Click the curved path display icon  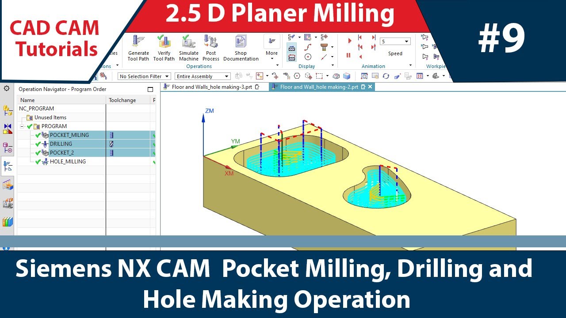pyautogui.click(x=308, y=47)
